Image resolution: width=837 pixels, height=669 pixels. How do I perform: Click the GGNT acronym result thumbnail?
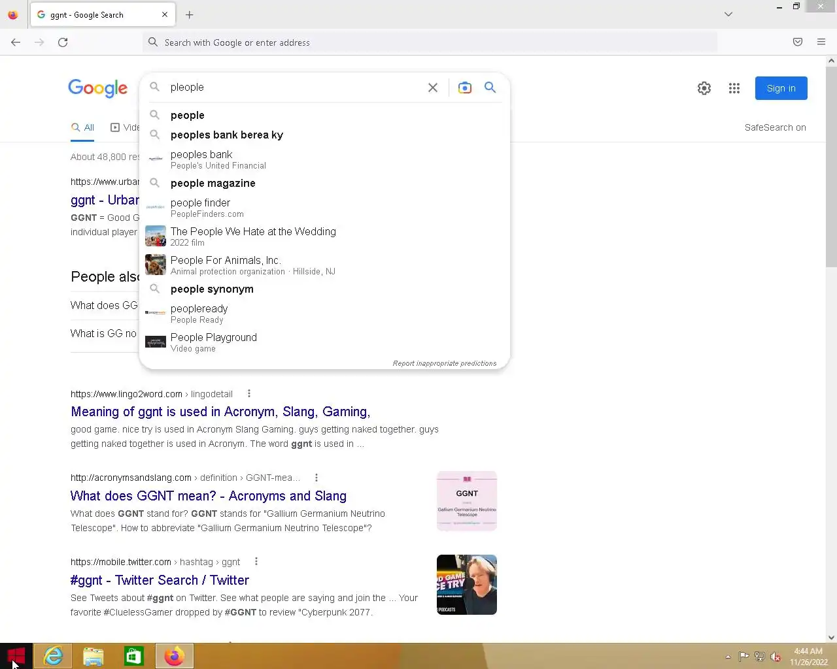[x=467, y=500]
